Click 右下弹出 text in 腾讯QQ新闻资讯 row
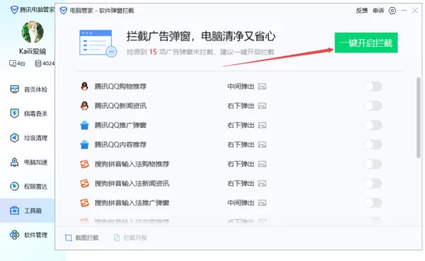 (x=241, y=106)
